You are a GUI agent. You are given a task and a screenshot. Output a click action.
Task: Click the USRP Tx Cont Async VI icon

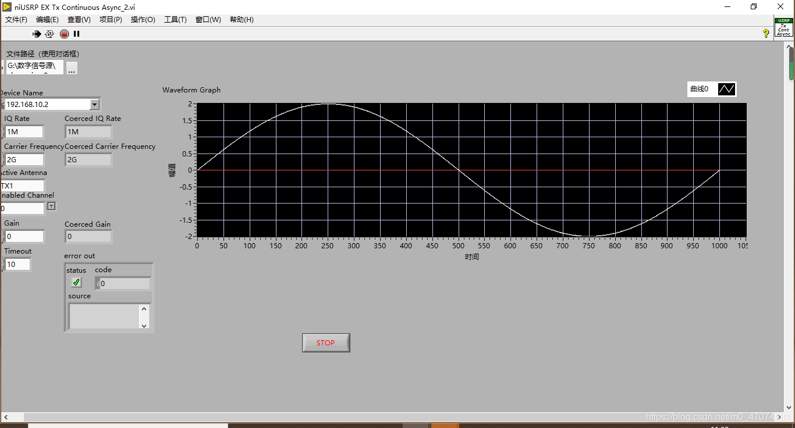click(783, 27)
